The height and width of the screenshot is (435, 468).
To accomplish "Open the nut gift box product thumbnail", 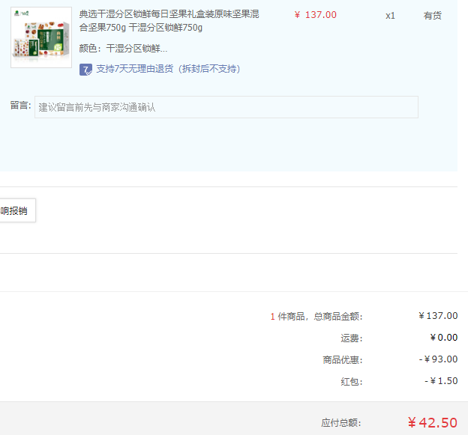I will [x=41, y=37].
